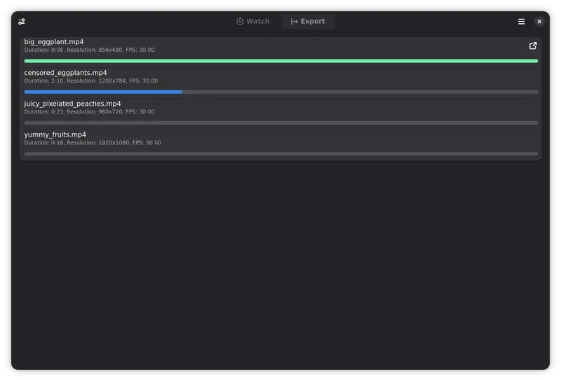Click the blue progress bar of censored_eggplants.mp4

coord(103,92)
